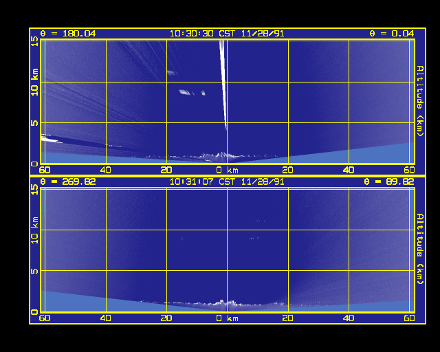This screenshot has width=440, height=352.
Task: Click upper panel's right-side "40" range label
Action: pyautogui.click(x=349, y=170)
